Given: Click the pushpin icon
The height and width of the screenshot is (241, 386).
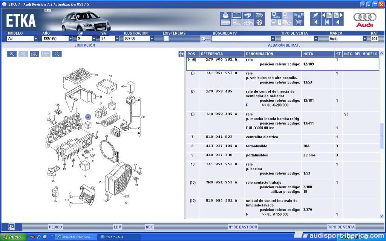Looking at the screenshot, I should click(316, 15).
